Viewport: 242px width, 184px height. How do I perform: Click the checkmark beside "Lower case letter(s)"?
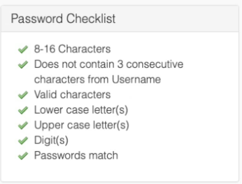pos(23,111)
